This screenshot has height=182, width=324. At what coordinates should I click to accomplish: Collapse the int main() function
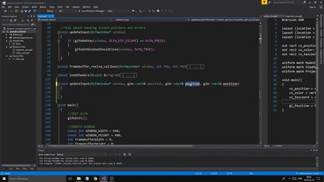click(59, 105)
